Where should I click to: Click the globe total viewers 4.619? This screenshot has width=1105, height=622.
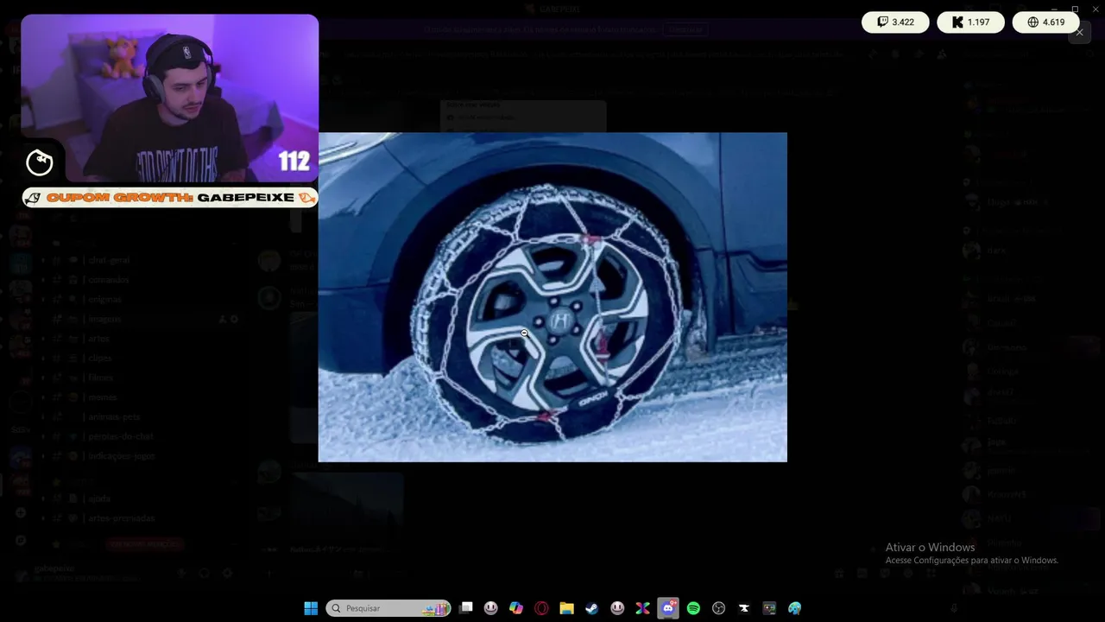(1045, 22)
